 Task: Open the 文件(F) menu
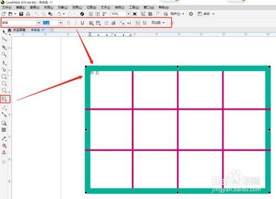point(7,7)
